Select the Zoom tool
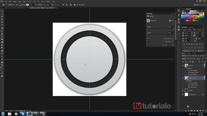The height and width of the screenshot is (116, 207). pyautogui.click(x=2, y=65)
